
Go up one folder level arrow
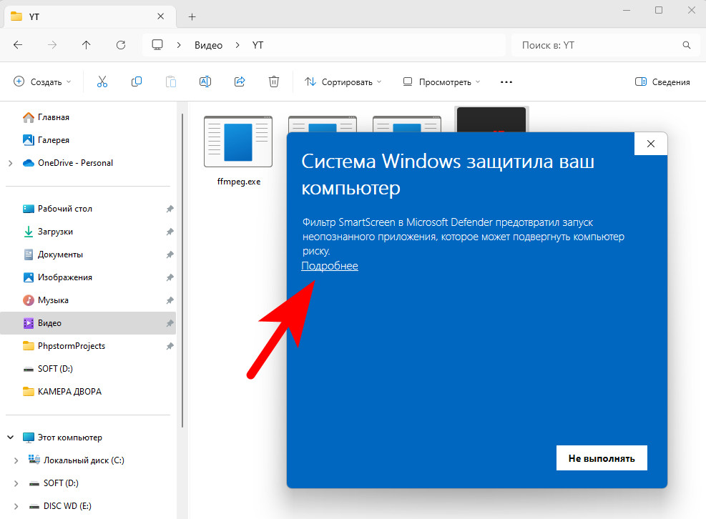pyautogui.click(x=87, y=45)
